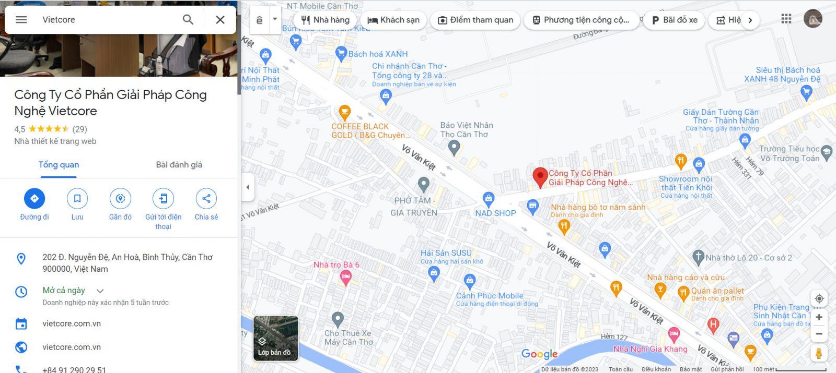
Task: Send to phone via Gửi tới điện thoại
Action: click(x=163, y=198)
